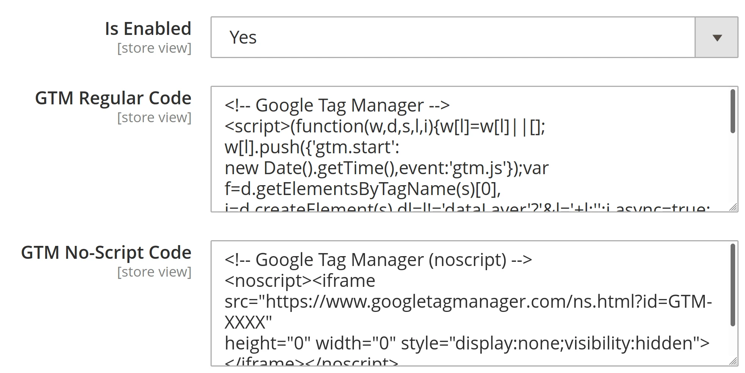Click [store view] under GTM Regular Code

point(154,117)
